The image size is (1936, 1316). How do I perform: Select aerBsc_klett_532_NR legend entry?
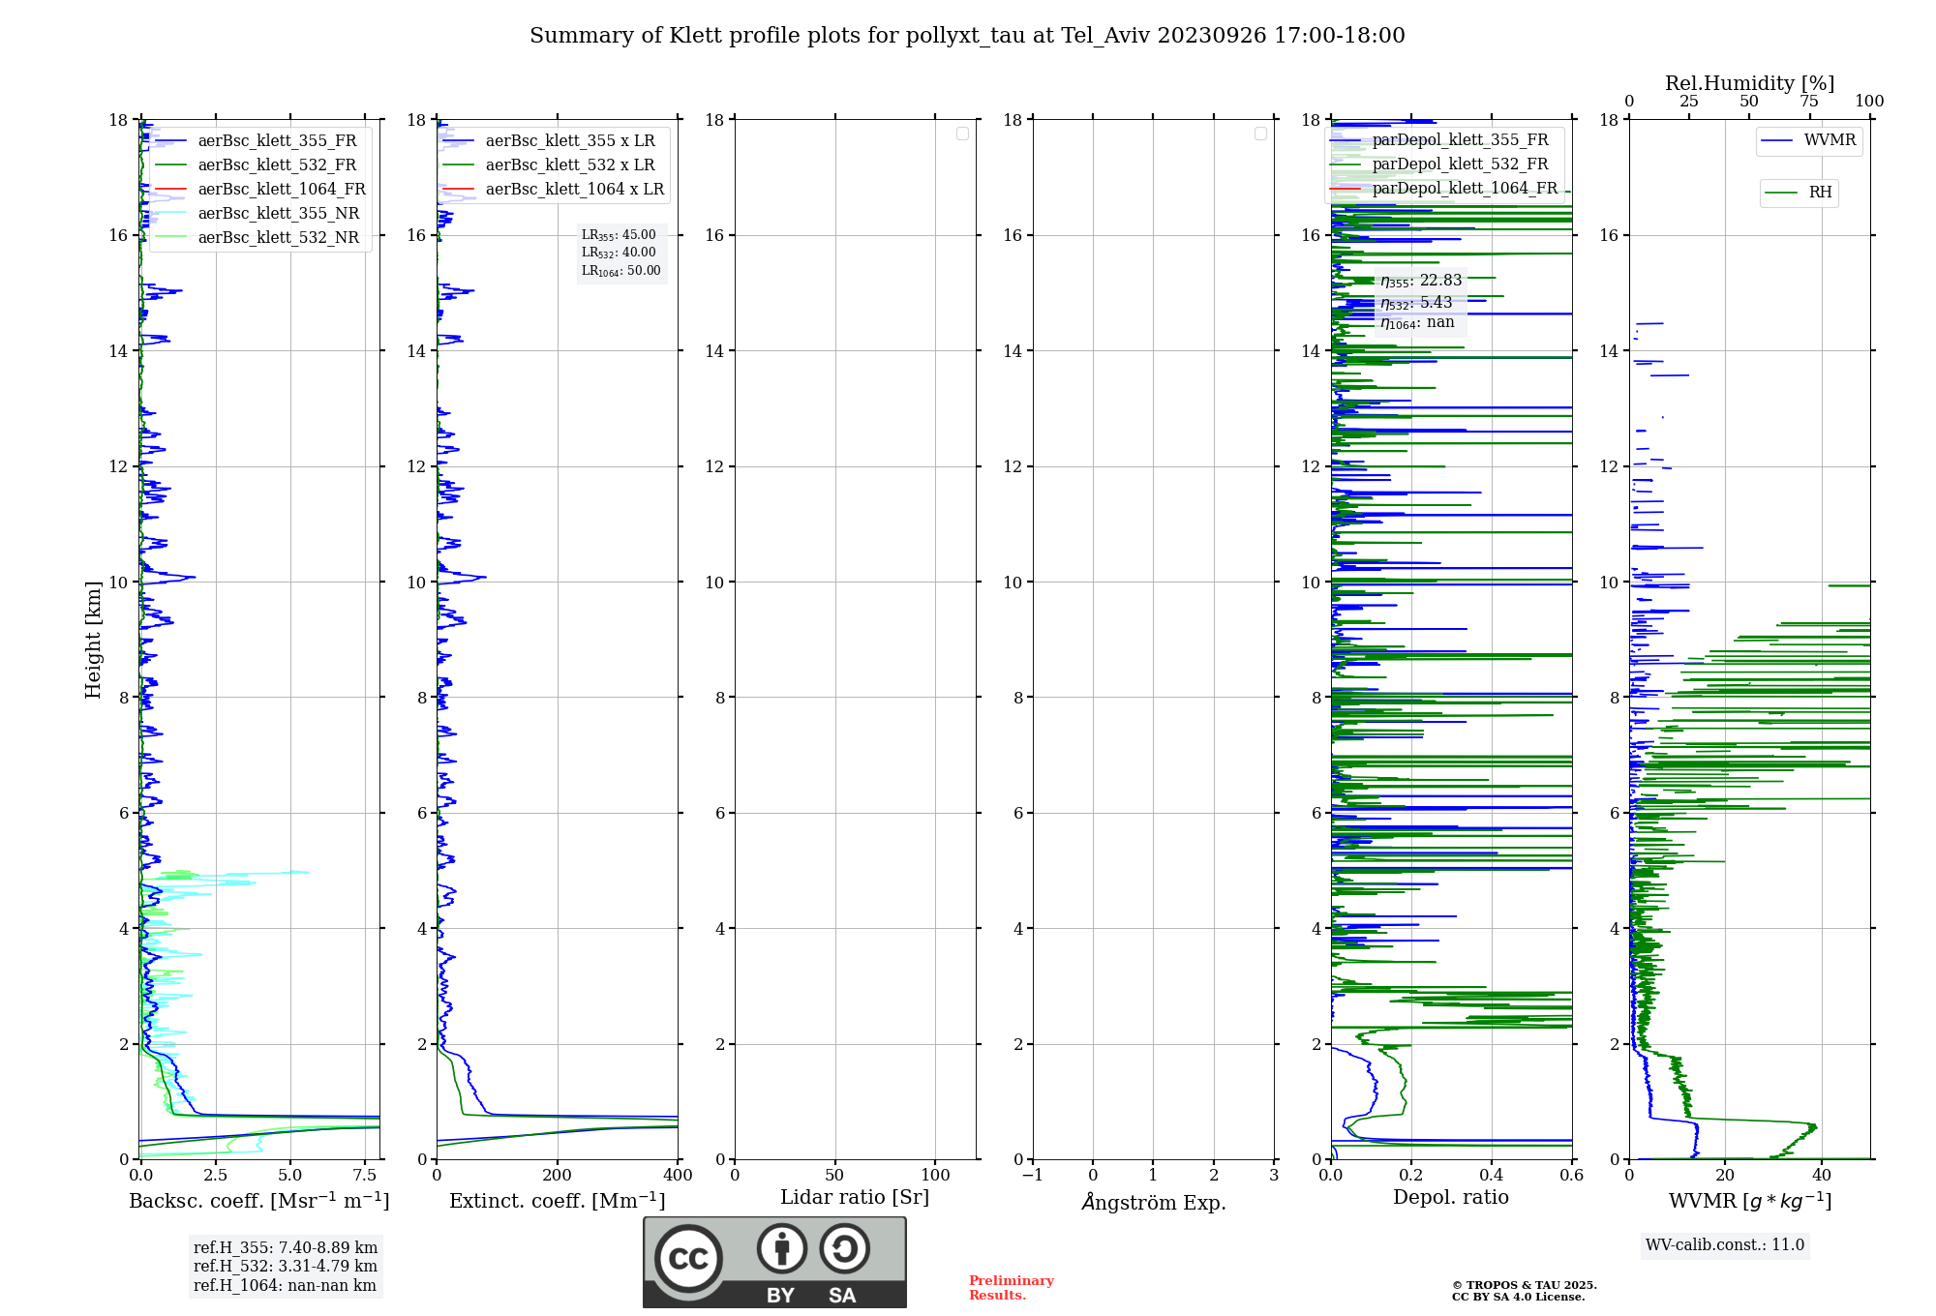(x=278, y=237)
